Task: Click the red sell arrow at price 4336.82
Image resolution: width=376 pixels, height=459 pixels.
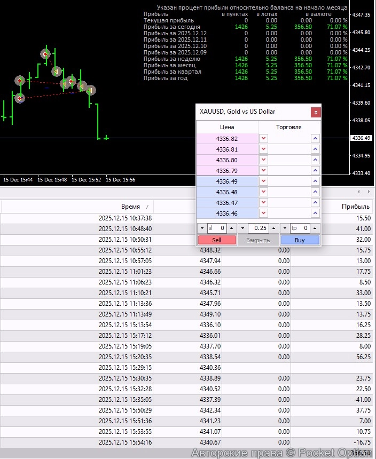Action: click(263, 139)
